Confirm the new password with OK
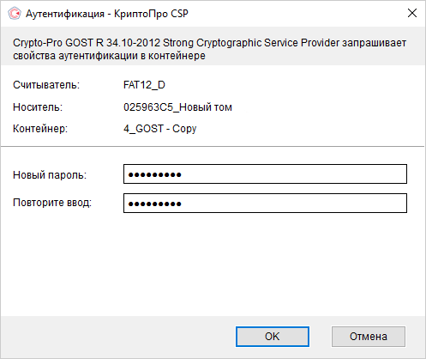The width and height of the screenshot is (426, 359). point(273,337)
